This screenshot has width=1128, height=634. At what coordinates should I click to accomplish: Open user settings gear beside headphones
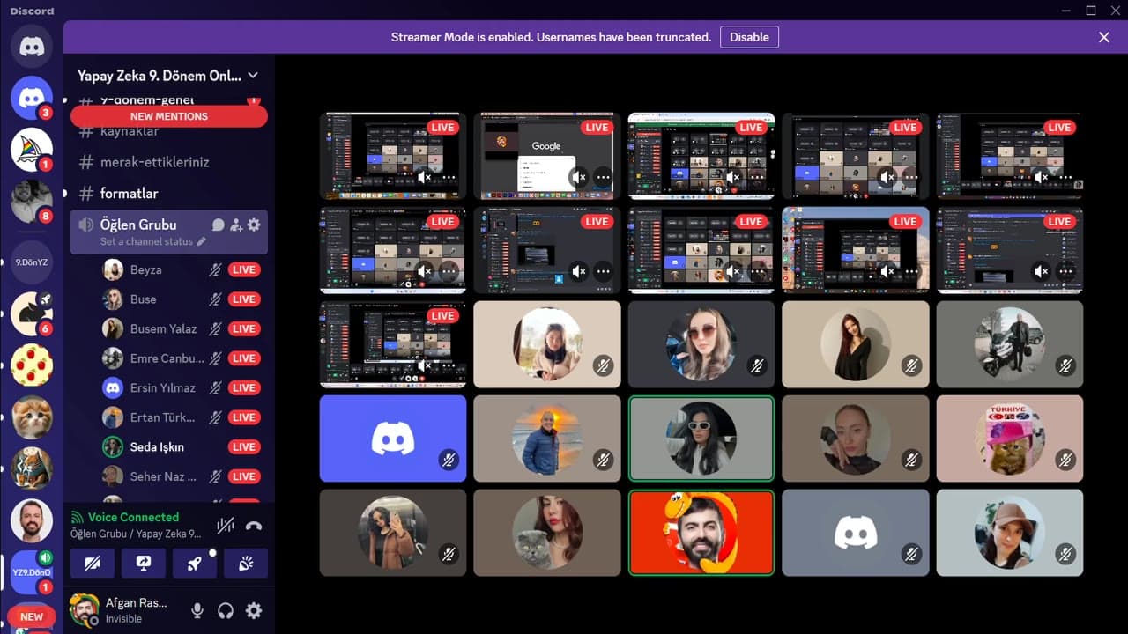254,610
